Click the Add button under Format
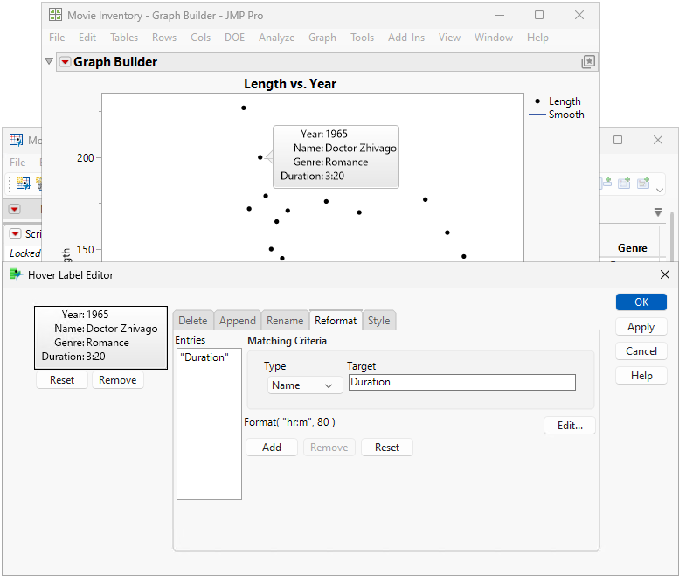This screenshot has width=679, height=576. tap(272, 448)
